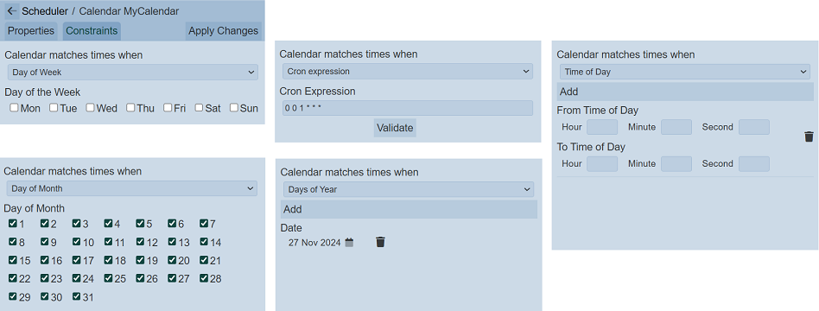The height and width of the screenshot is (311, 819).
Task: Switch to the Properties tab
Action: pos(31,31)
